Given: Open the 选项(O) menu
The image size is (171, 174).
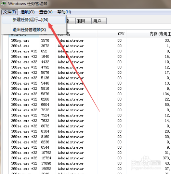Looking at the screenshot, I should tap(27, 12).
